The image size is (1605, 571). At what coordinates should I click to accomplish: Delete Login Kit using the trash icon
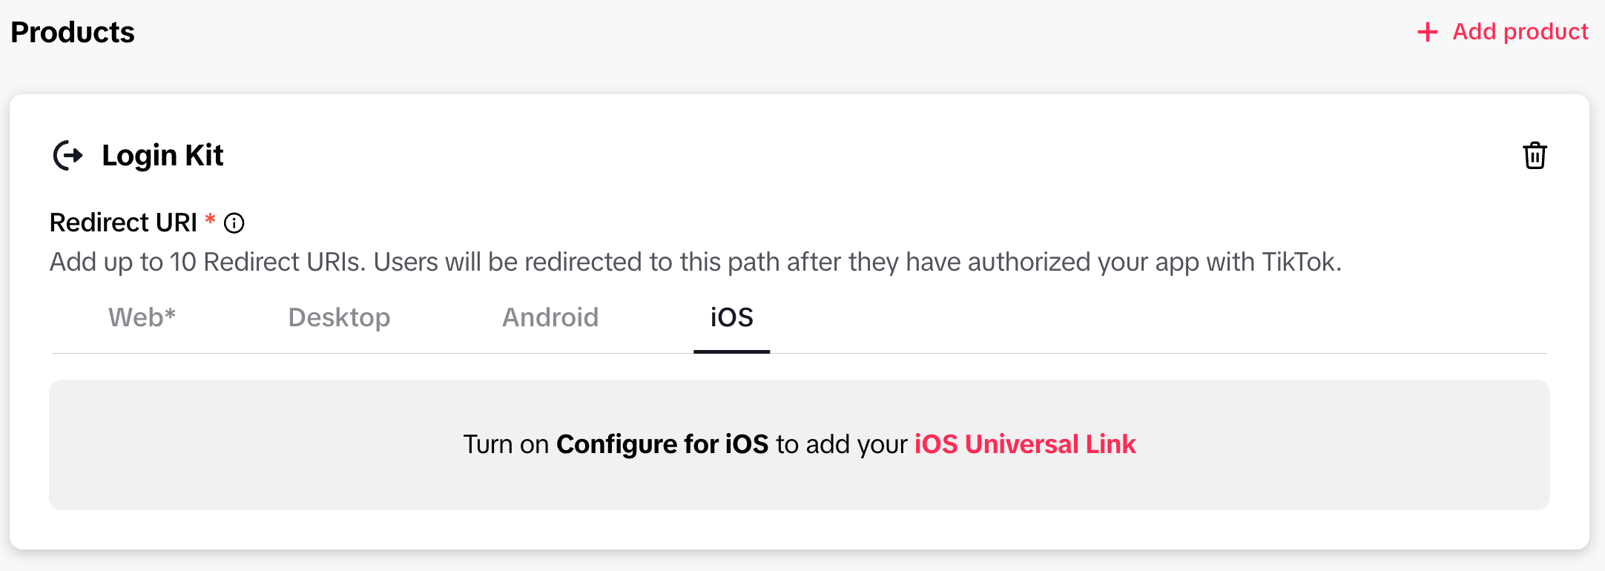tap(1535, 156)
